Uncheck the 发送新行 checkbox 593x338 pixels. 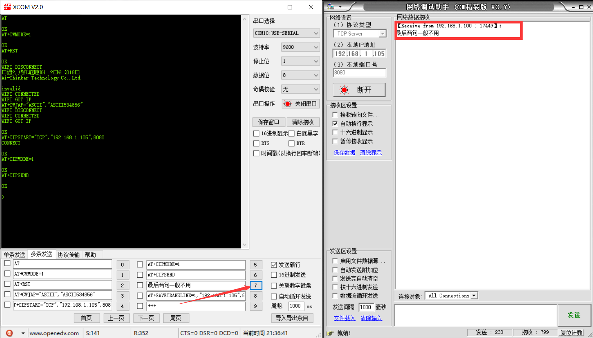point(274,265)
